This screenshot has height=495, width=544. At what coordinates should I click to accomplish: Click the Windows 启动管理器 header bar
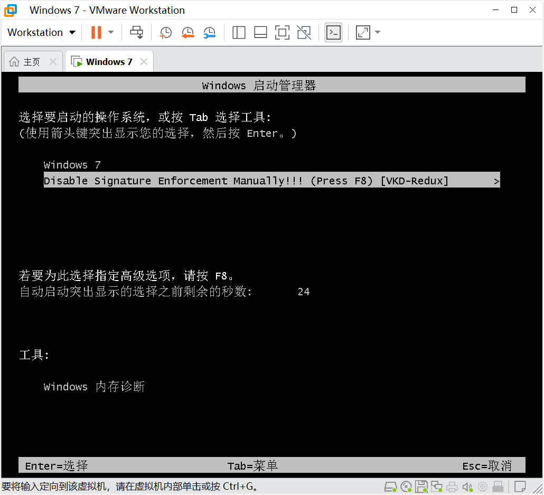pos(271,85)
